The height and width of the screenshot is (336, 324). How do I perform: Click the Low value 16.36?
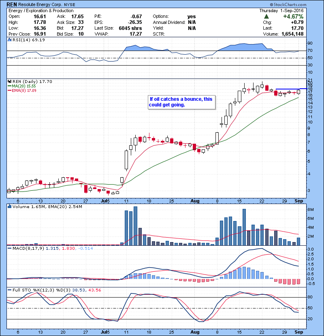click(40, 28)
